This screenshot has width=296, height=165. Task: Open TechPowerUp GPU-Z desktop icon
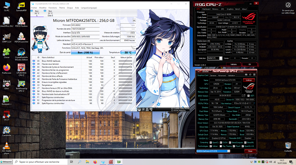(x=21, y=85)
